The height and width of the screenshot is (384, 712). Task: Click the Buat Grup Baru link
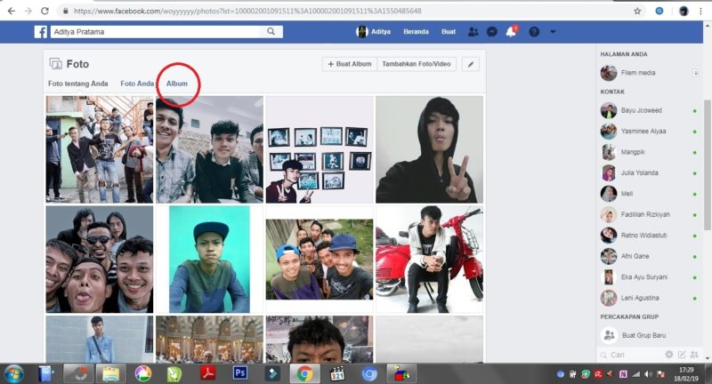643,335
